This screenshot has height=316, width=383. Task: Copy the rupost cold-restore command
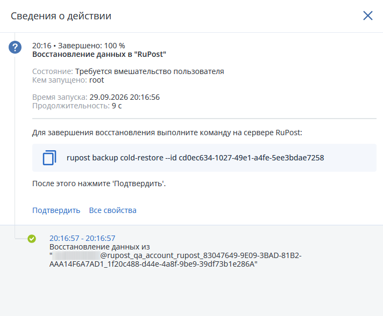pos(49,158)
